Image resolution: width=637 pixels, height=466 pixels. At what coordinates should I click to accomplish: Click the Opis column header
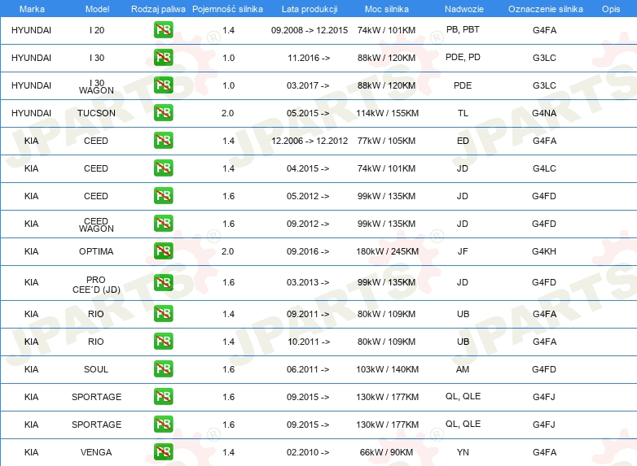[611, 9]
